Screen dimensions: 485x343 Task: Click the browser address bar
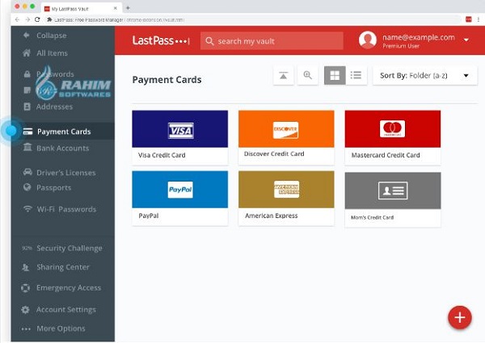(254, 19)
